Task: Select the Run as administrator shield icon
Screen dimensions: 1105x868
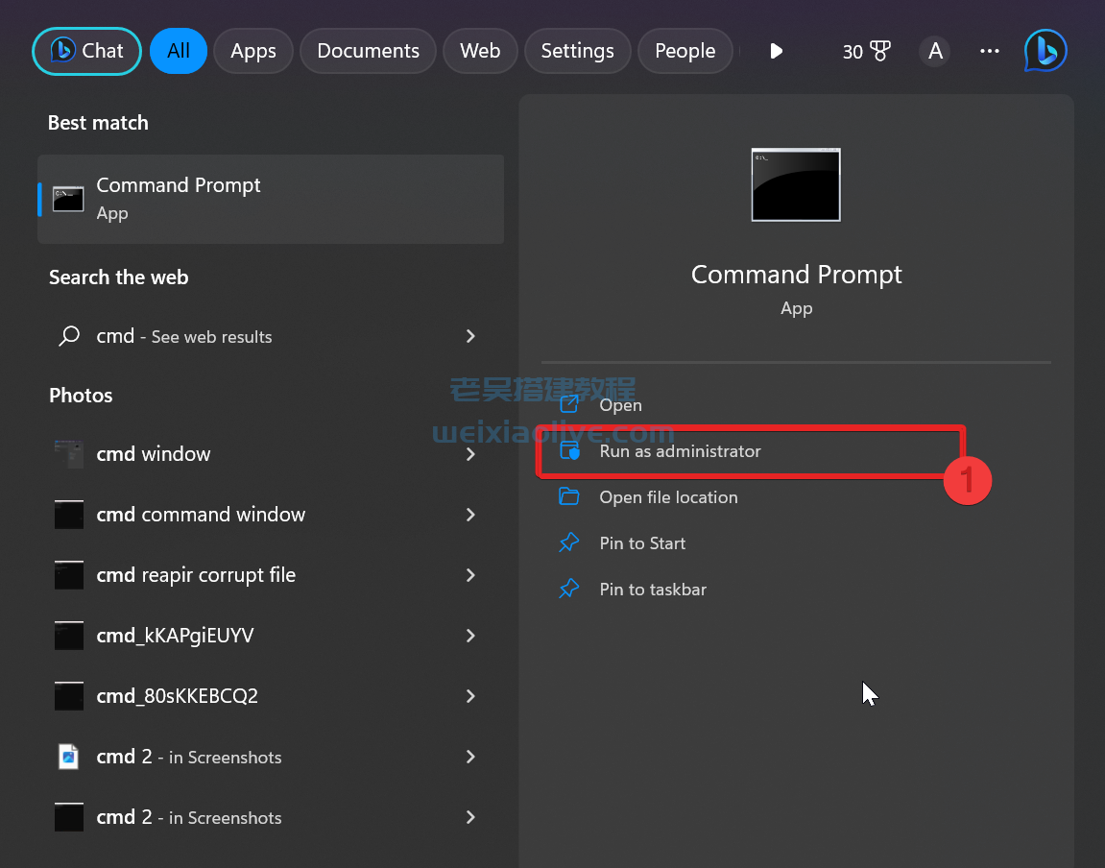Action: (569, 450)
